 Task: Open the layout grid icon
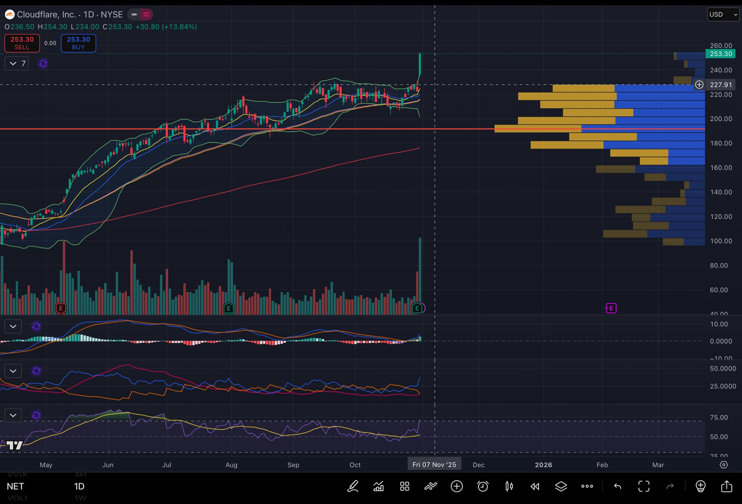click(x=405, y=486)
